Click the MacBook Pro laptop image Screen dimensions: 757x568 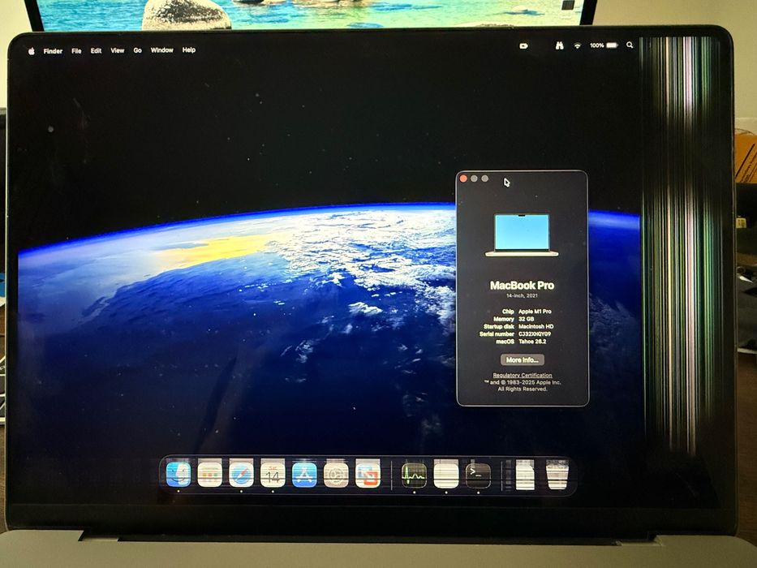522,235
